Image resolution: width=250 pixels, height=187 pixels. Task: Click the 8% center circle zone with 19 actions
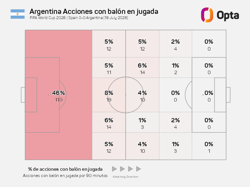[109, 95]
